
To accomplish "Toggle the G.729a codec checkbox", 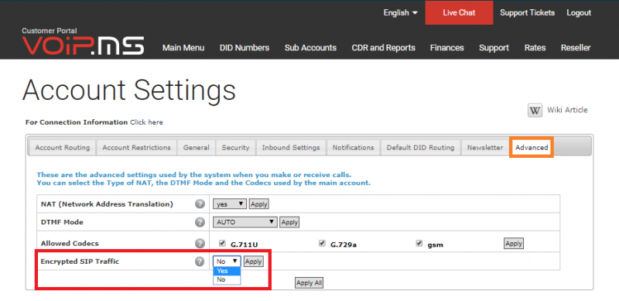I will click(322, 243).
